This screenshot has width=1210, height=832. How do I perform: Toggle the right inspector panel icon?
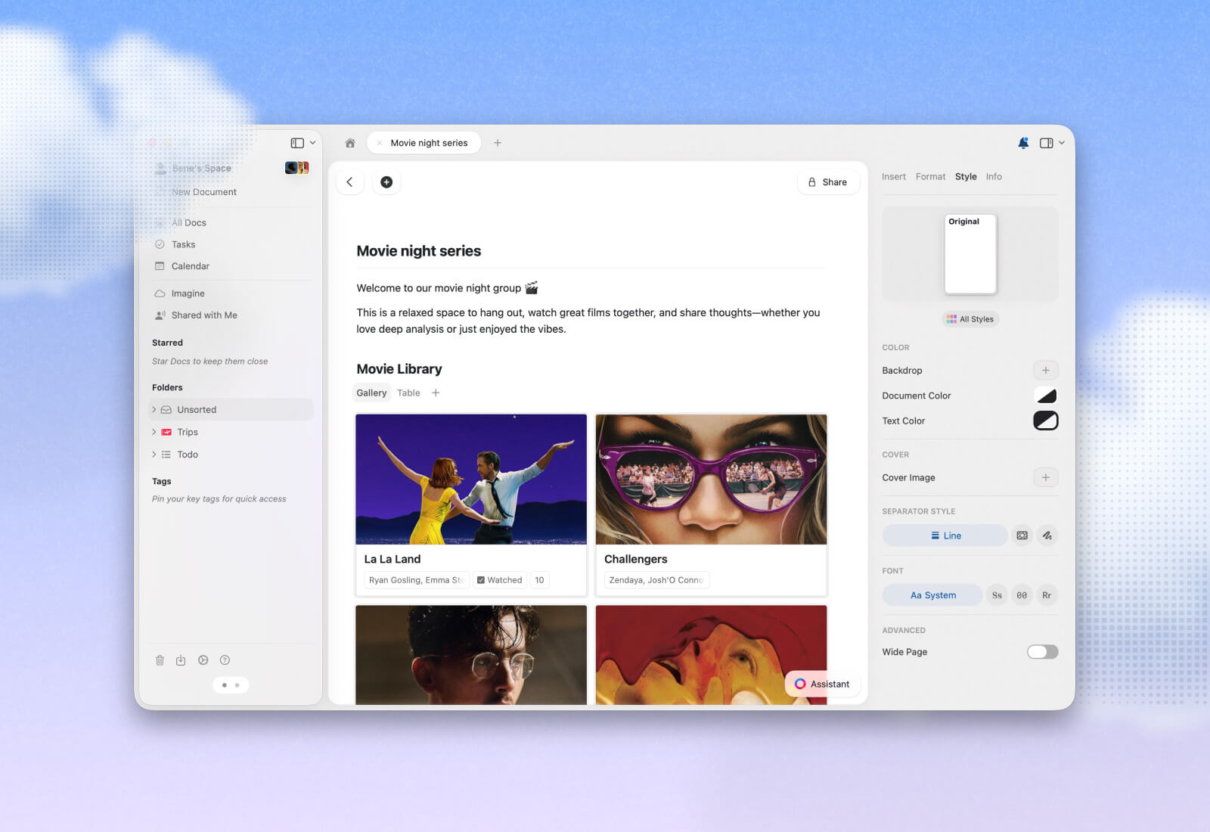click(x=1046, y=143)
